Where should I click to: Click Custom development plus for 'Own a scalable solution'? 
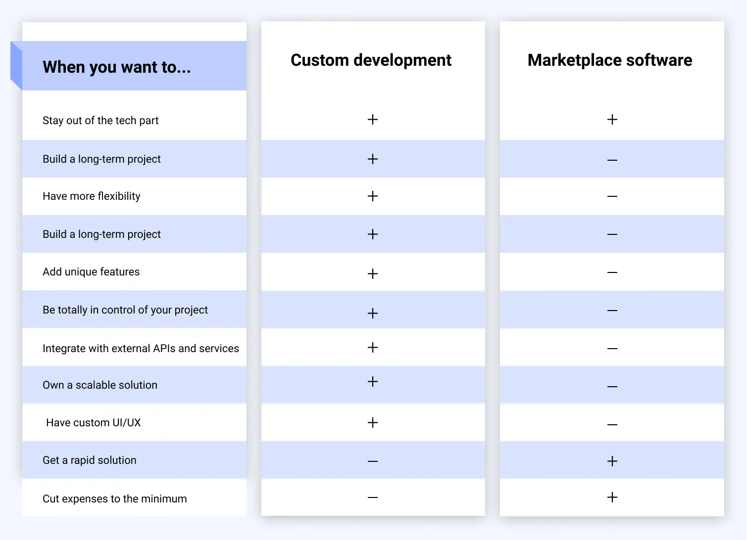point(373,381)
